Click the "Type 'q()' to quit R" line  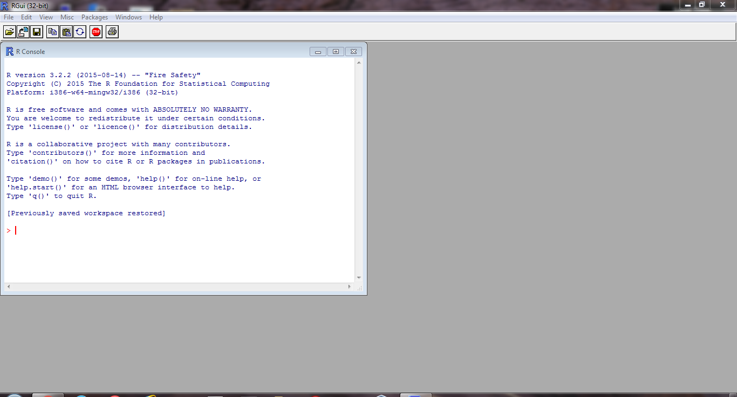click(x=52, y=196)
